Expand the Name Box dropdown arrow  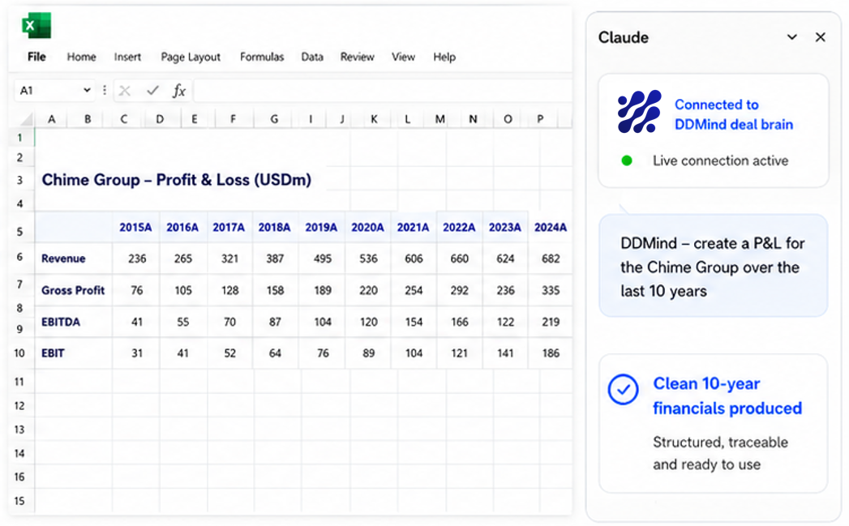(x=87, y=91)
